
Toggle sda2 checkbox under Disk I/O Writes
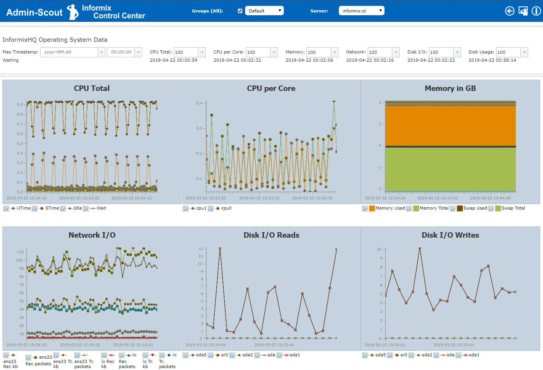click(x=411, y=355)
